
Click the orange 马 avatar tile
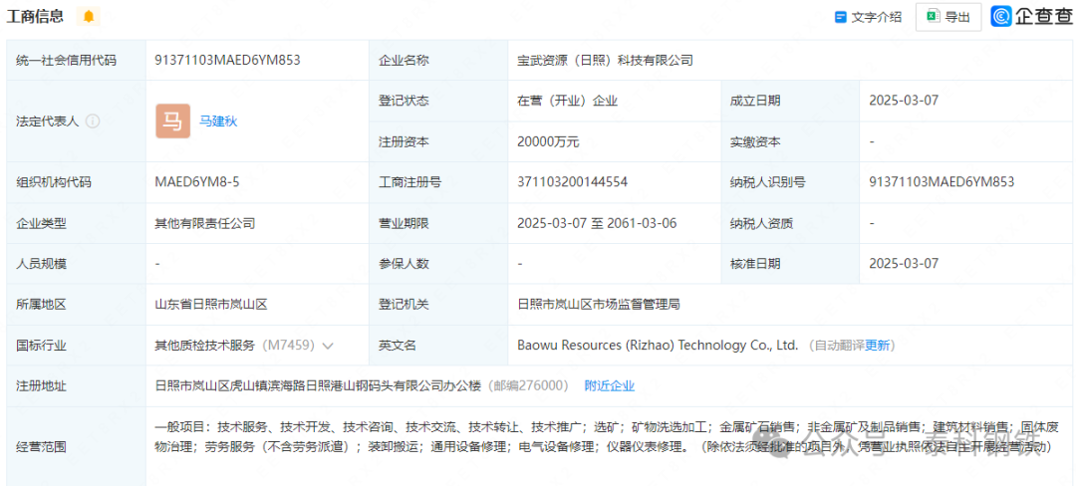[173, 121]
